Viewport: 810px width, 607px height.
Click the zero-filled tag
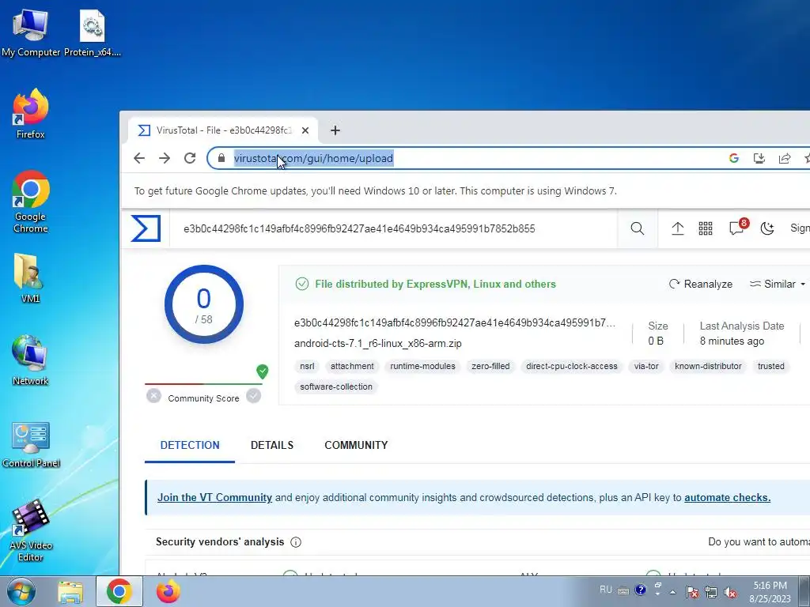490,366
